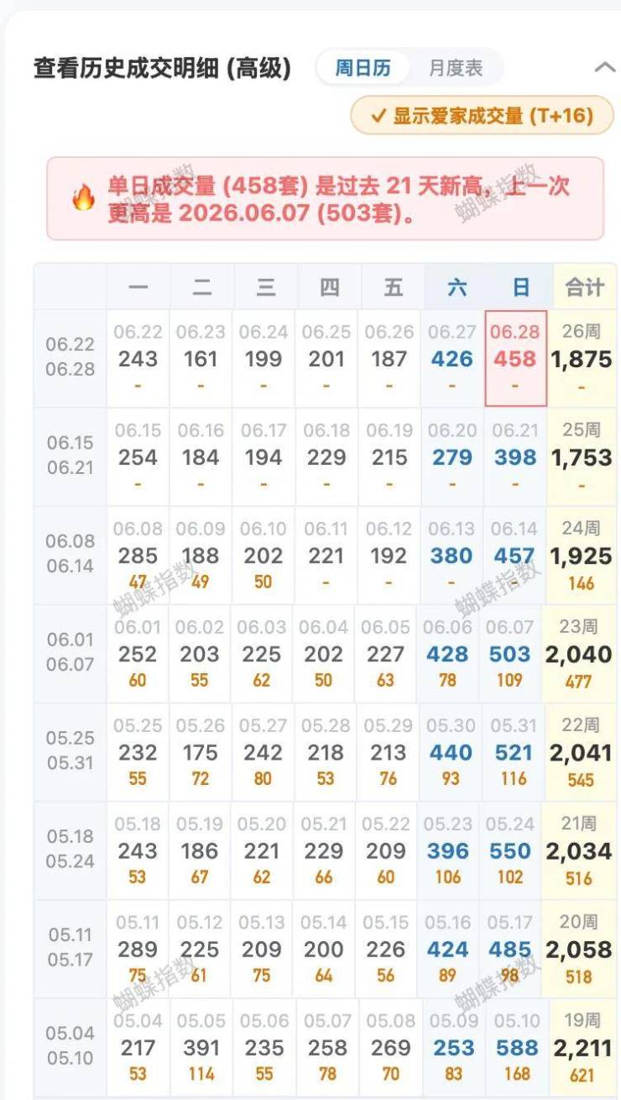Switch to 月度表 view tab
This screenshot has height=1100, width=621.
pyautogui.click(x=456, y=68)
